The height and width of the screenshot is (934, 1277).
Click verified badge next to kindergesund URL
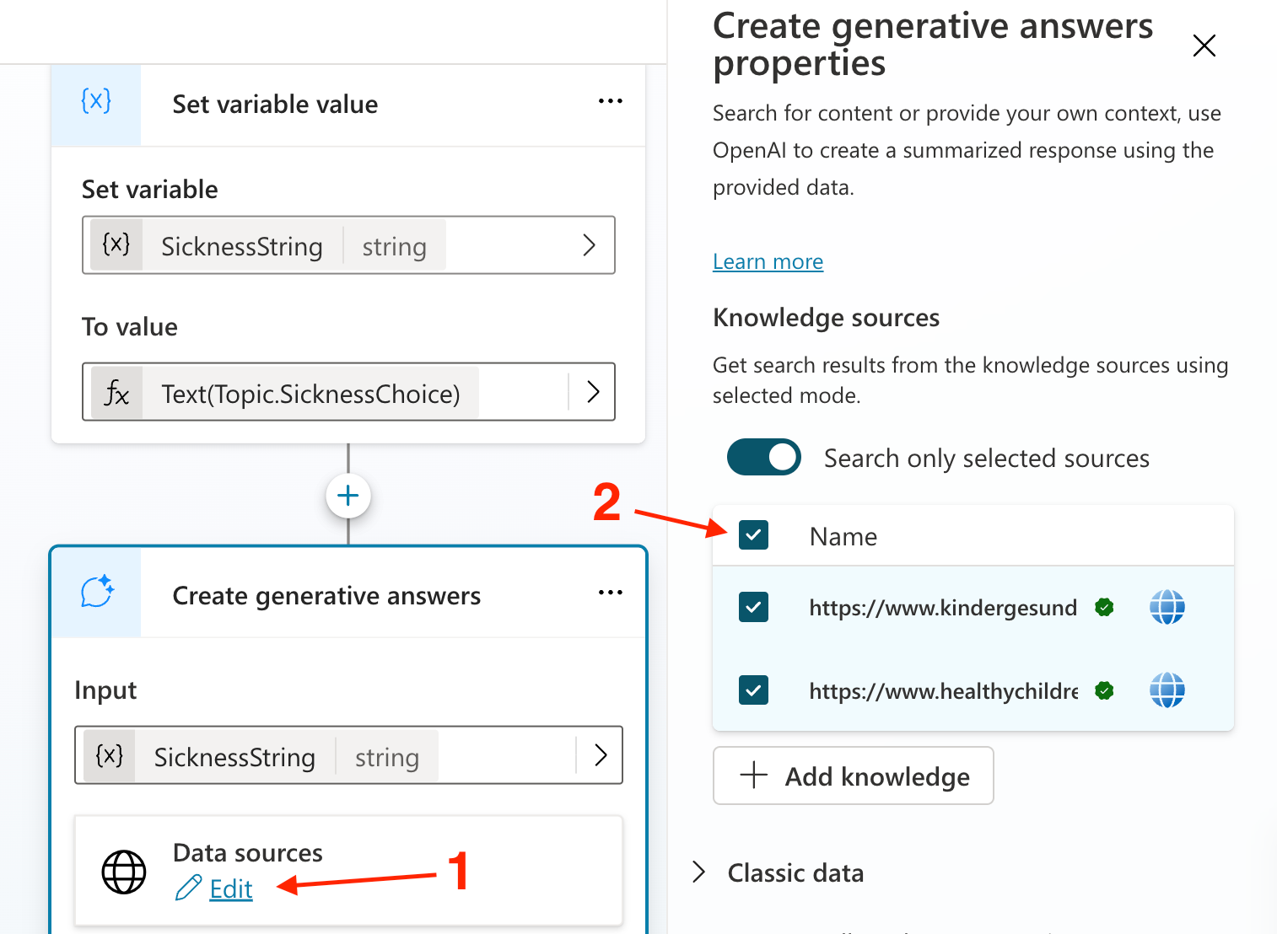1104,607
